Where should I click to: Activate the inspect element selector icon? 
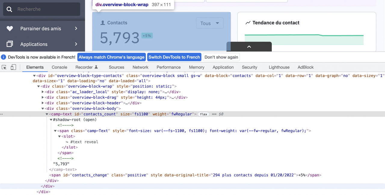click(x=4, y=67)
